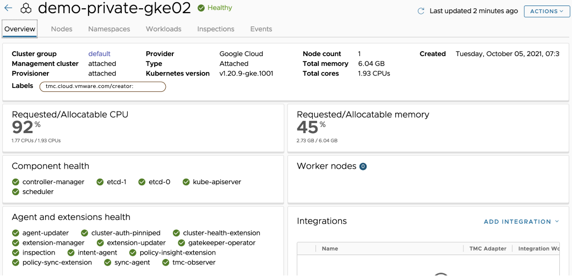Go to the Workloads tab
Screen dimensions: 572x276
[164, 29]
